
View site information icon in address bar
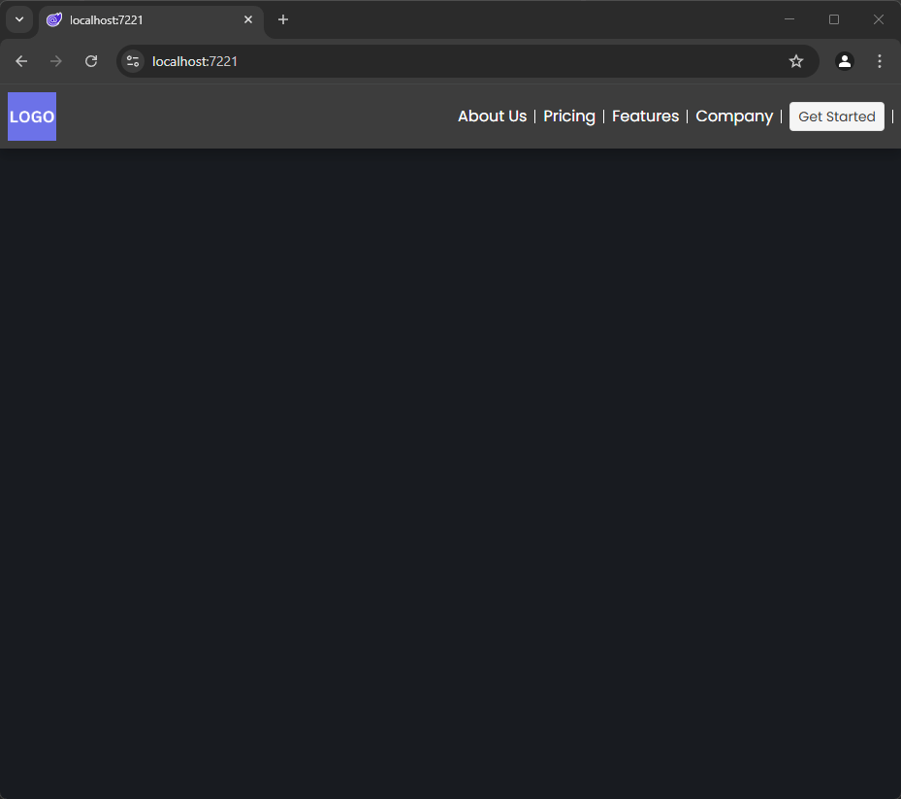pyautogui.click(x=133, y=61)
